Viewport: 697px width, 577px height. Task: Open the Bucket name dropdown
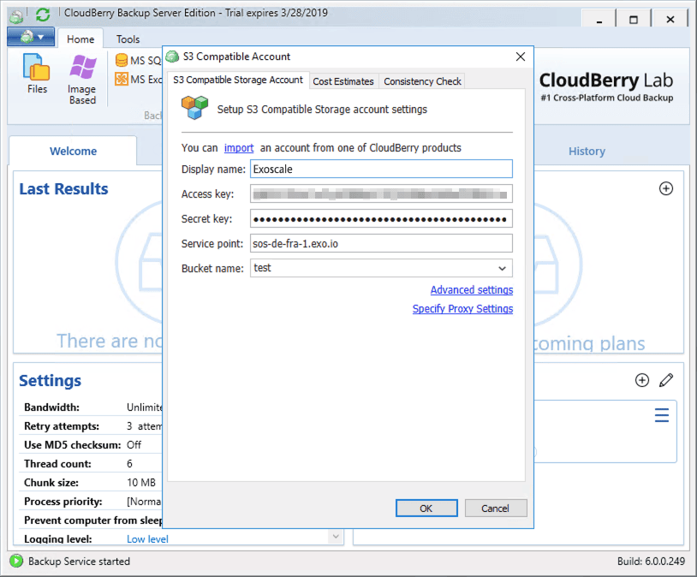coord(503,267)
